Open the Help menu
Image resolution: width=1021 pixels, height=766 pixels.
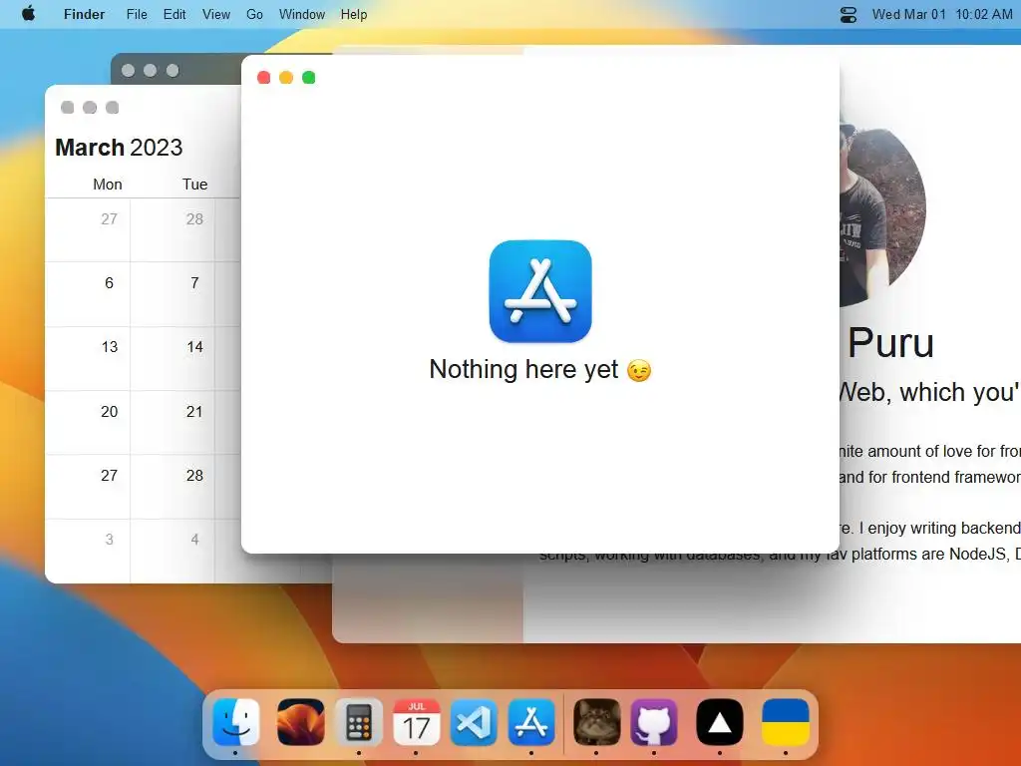tap(354, 14)
